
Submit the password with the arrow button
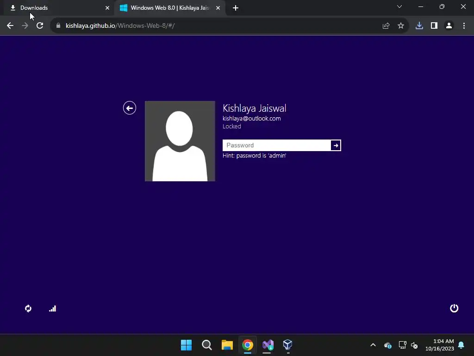tap(336, 145)
